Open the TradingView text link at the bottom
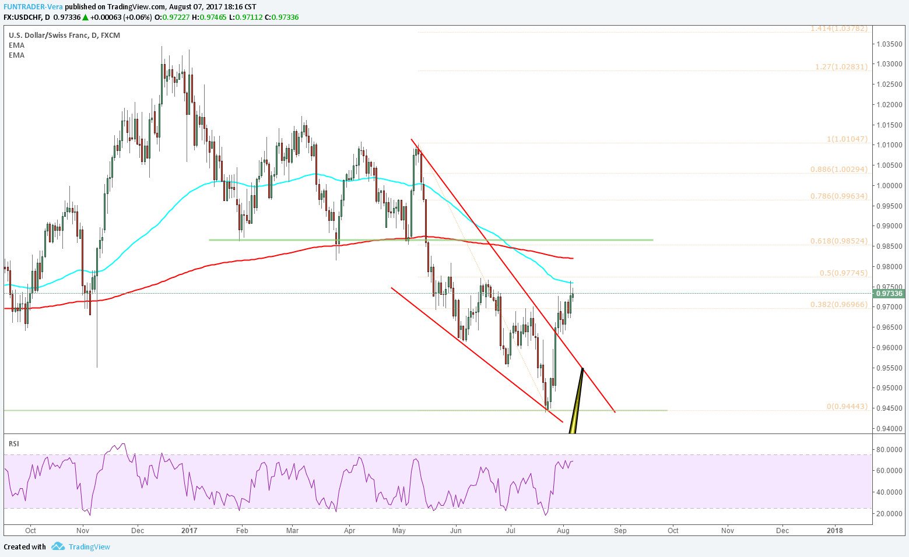This screenshot has width=909, height=557. coord(89,547)
